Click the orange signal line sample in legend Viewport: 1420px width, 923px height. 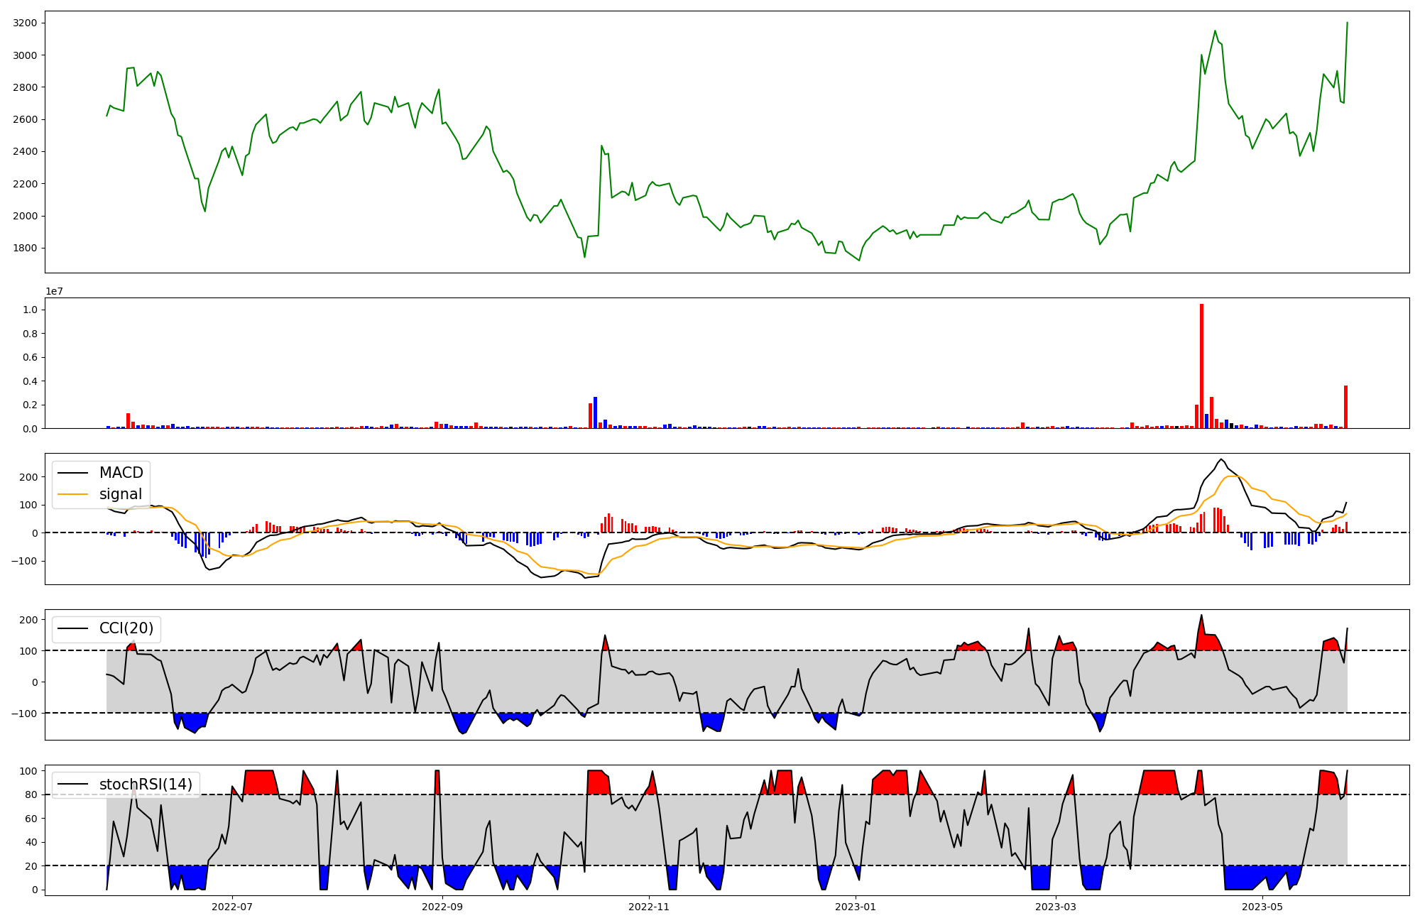pyautogui.click(x=73, y=494)
